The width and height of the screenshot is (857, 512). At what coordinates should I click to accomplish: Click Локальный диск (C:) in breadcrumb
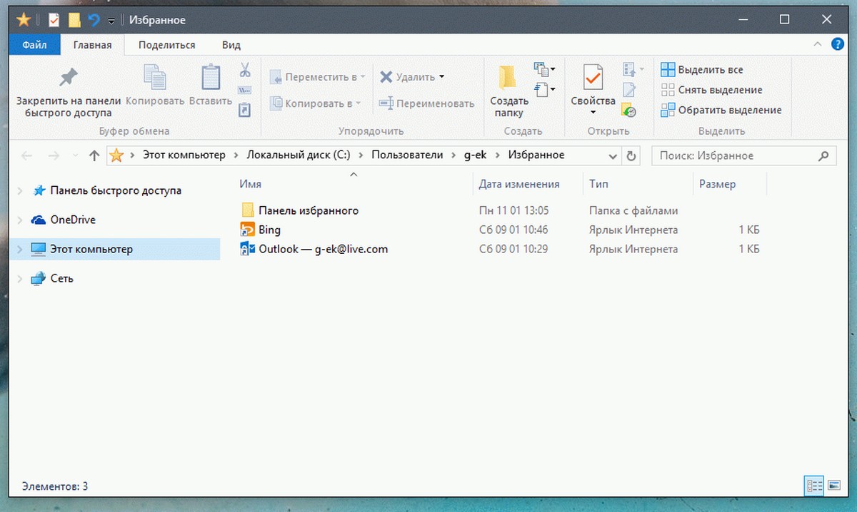pos(299,155)
